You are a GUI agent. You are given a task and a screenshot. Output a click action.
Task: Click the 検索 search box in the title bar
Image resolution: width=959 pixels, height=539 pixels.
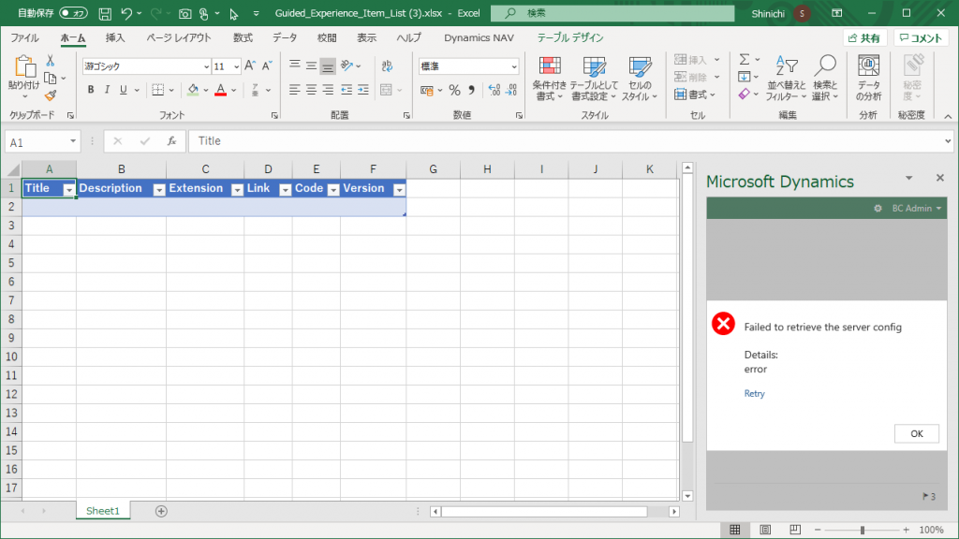click(x=612, y=13)
